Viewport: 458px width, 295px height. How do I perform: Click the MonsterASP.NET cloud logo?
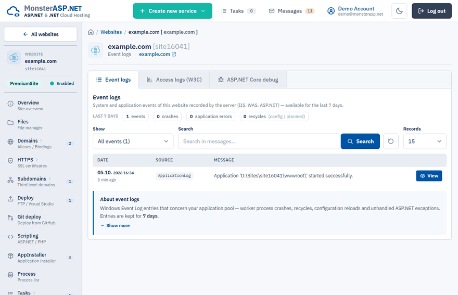(x=13, y=11)
